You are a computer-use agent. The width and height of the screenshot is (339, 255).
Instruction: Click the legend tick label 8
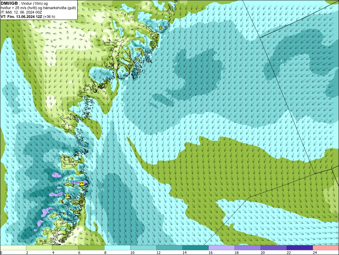pos(105,253)
